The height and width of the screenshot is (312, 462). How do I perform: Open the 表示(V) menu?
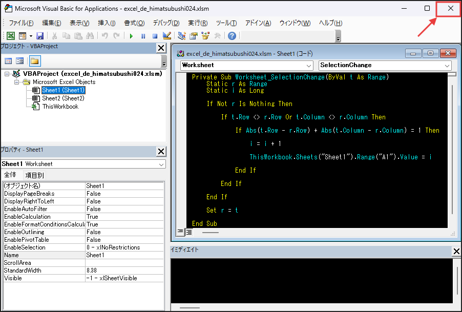tap(79, 23)
